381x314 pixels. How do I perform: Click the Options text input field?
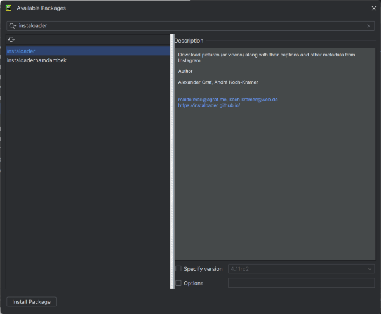click(301, 283)
